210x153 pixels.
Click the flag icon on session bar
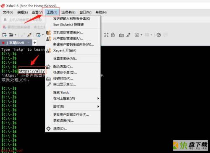tap(4, 27)
